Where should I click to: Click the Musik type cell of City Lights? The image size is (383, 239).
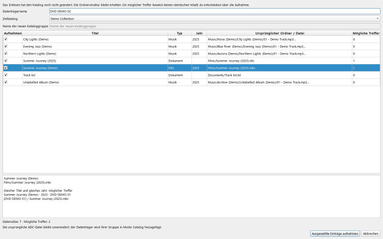tap(180, 39)
